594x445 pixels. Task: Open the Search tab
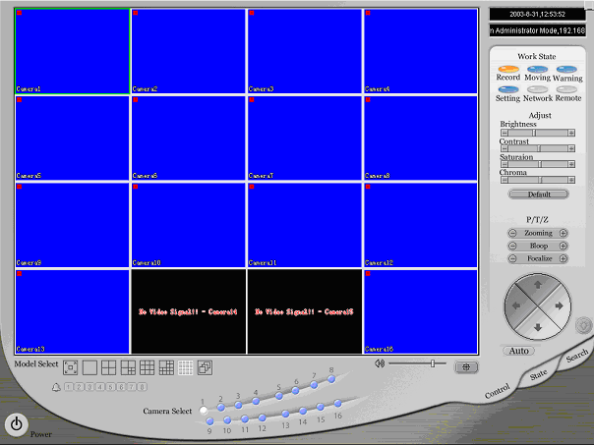(x=577, y=356)
